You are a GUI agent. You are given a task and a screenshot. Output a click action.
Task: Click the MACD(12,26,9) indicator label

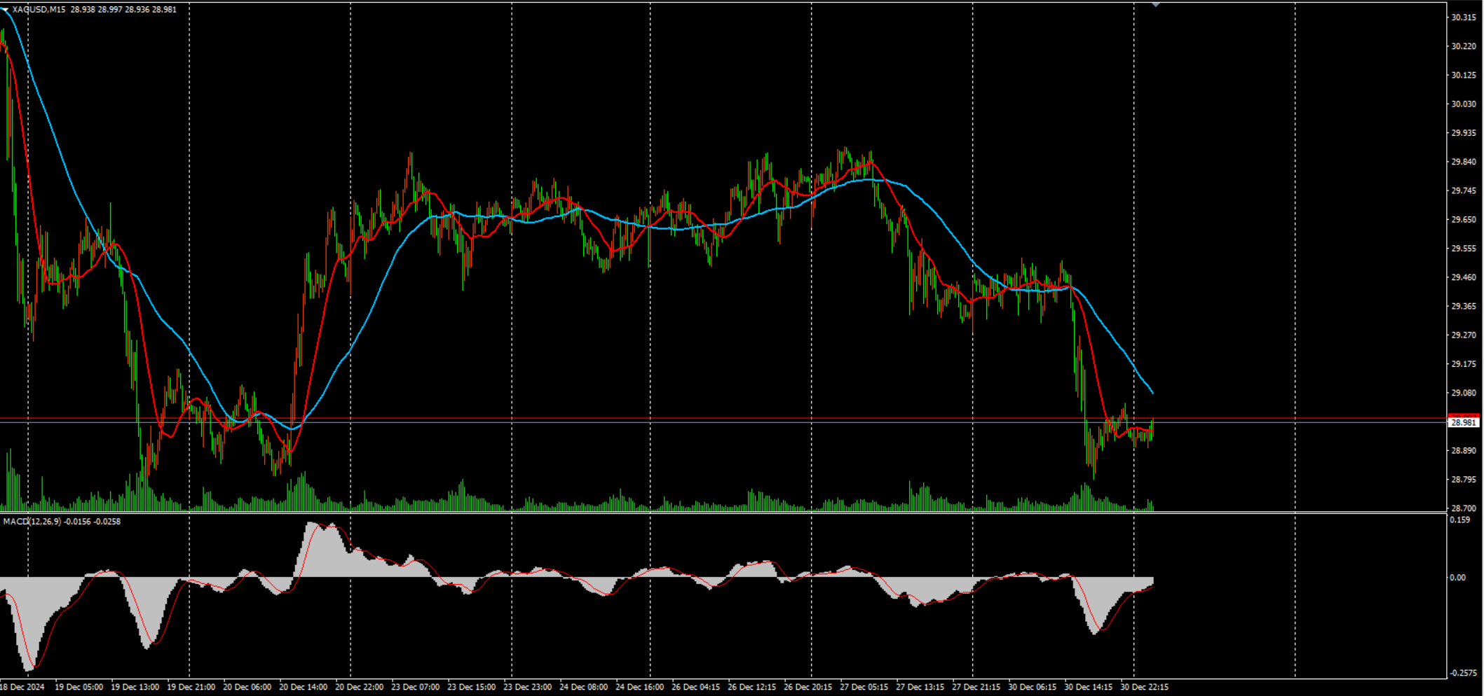32,522
